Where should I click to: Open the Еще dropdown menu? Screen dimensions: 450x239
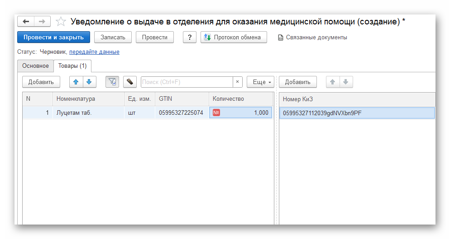click(x=261, y=82)
